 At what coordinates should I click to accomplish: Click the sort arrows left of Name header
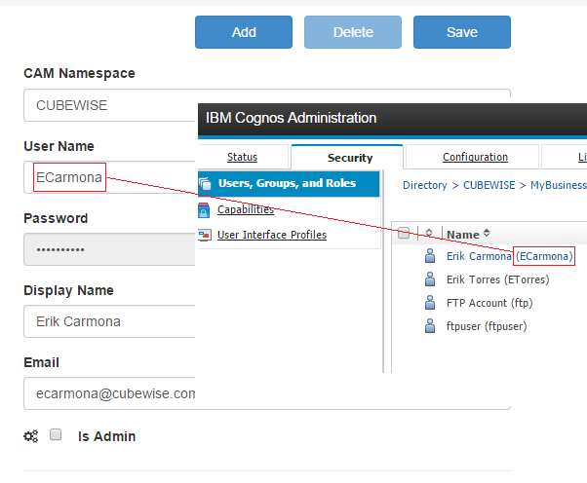(428, 234)
